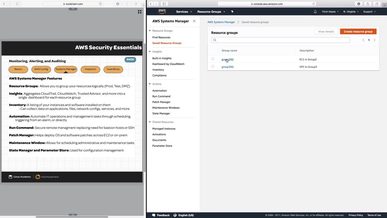Image resolution: width=387 pixels, height=218 pixels.
Task: Collapse the Shared Resources sidebar section
Action: click(x=150, y=122)
